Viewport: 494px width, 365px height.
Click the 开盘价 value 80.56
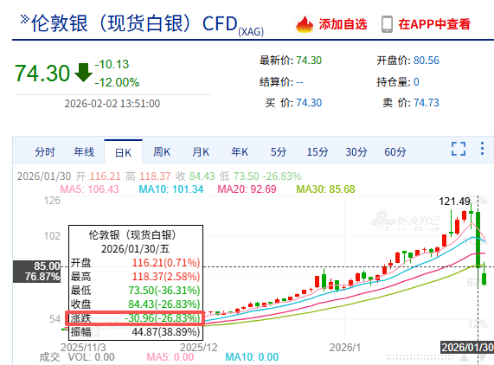[427, 61]
